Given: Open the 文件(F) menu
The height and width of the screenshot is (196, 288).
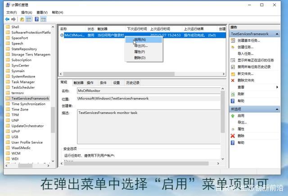Looking at the screenshot, I should (x=11, y=13).
